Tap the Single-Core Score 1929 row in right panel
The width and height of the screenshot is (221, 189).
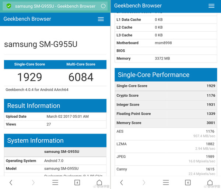pos(166,86)
